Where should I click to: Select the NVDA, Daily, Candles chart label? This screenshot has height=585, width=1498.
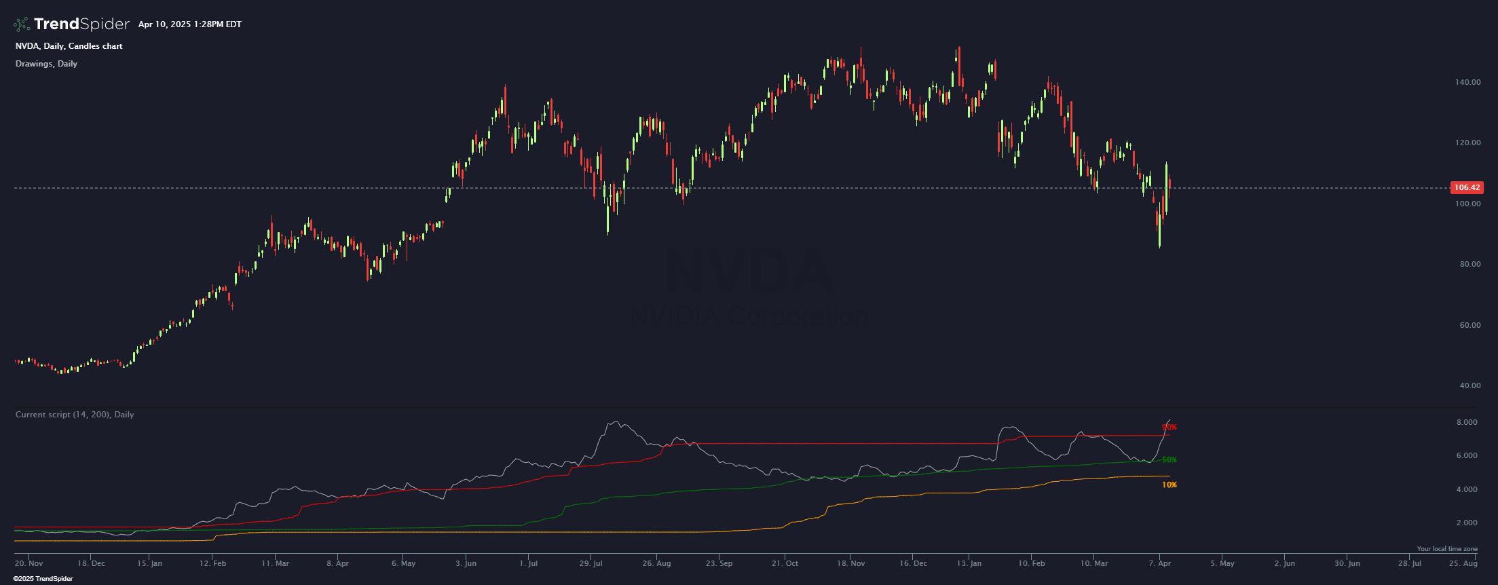tap(69, 46)
